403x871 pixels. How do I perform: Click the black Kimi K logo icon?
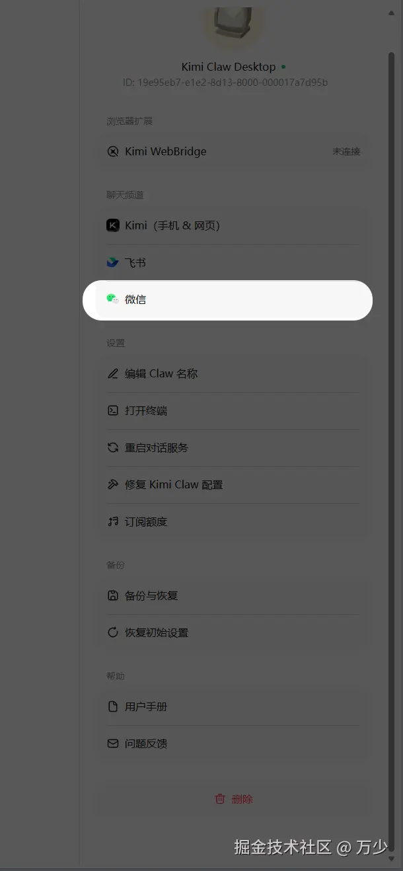coord(113,225)
